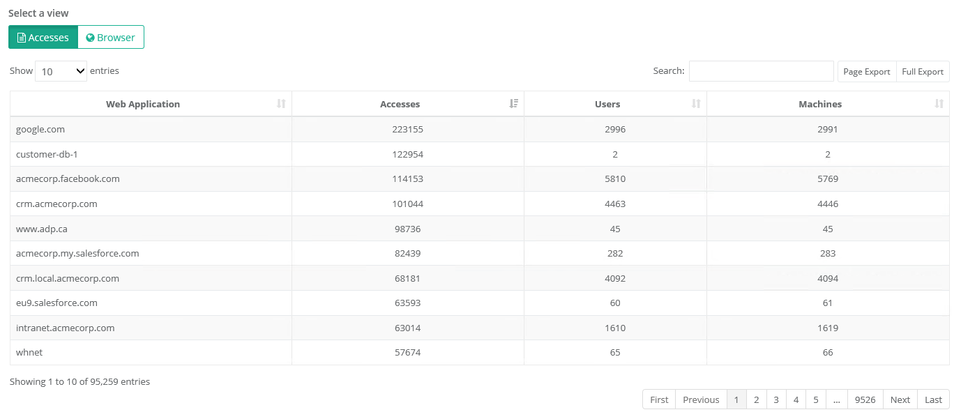Click users value 5810
This screenshot has height=419, width=961.
pos(615,178)
